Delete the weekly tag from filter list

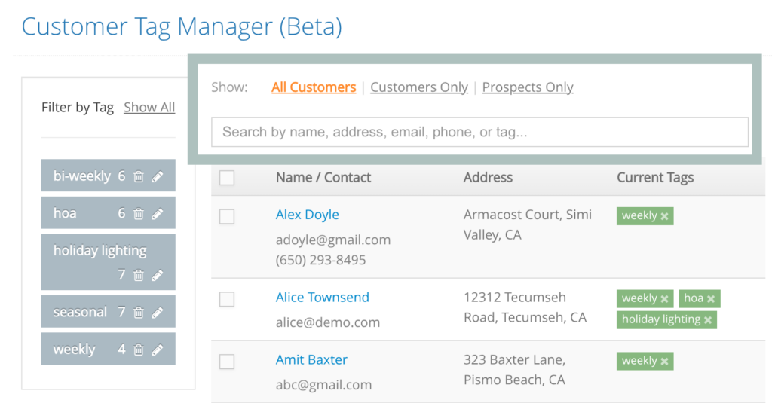tap(139, 350)
